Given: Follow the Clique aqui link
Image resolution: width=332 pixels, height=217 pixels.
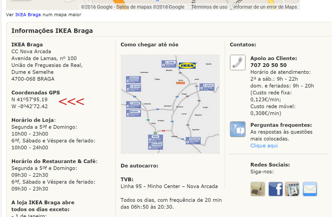Looking at the screenshot, I should pos(264,146).
